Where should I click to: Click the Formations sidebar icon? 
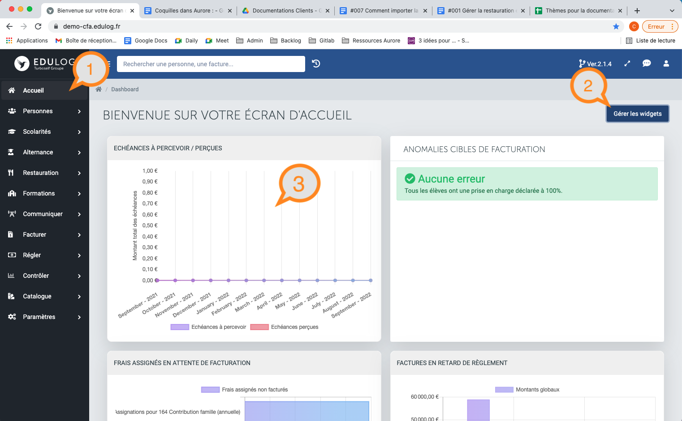[x=12, y=193]
